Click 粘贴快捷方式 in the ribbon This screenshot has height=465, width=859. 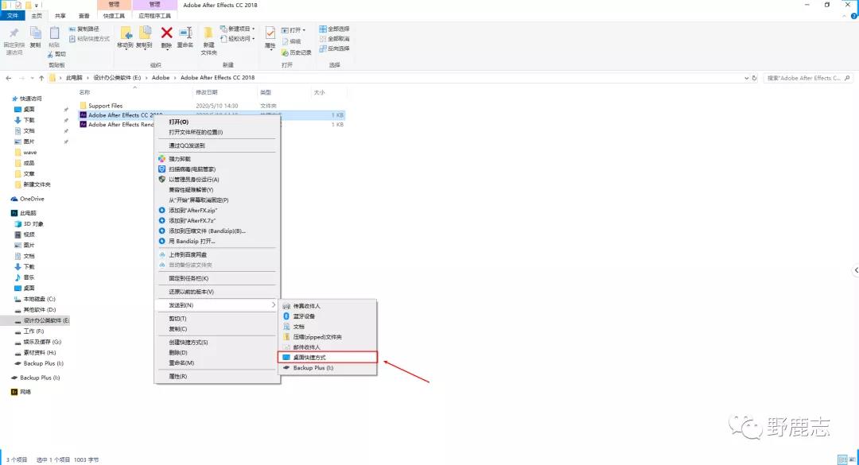click(89, 39)
